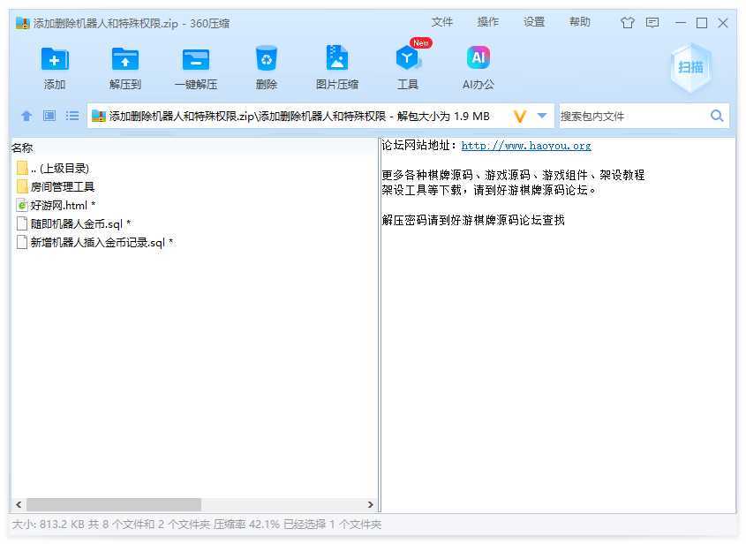Click the 解压到 (Extract to) icon

(x=125, y=59)
